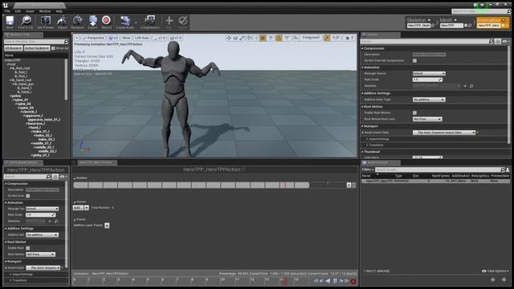Toggle viewport rotation snapping icon
The image size is (514, 289).
tap(279, 38)
